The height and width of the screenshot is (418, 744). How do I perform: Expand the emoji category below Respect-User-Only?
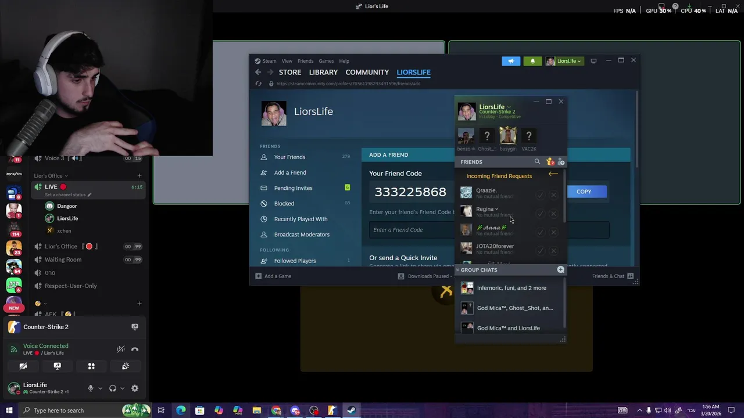41,304
